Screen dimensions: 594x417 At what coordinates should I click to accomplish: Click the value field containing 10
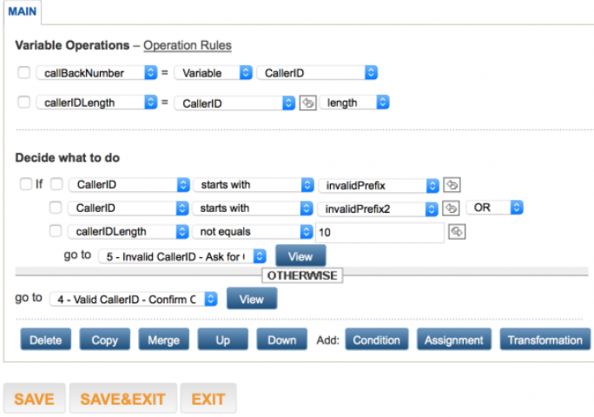[380, 231]
